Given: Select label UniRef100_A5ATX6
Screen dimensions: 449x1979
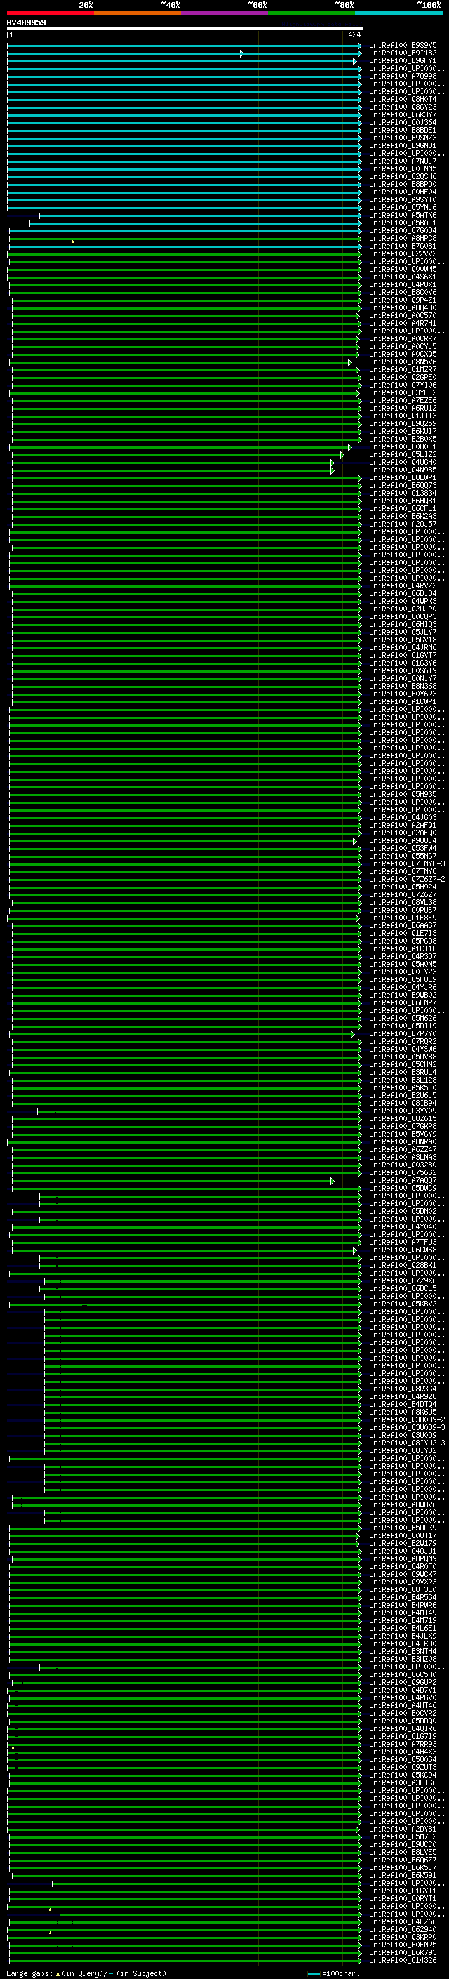Looking at the screenshot, I should [x=403, y=215].
